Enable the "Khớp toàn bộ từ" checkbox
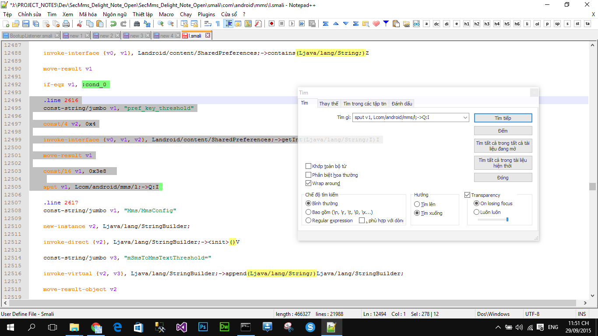Screen dimensions: 598x336 (309, 166)
